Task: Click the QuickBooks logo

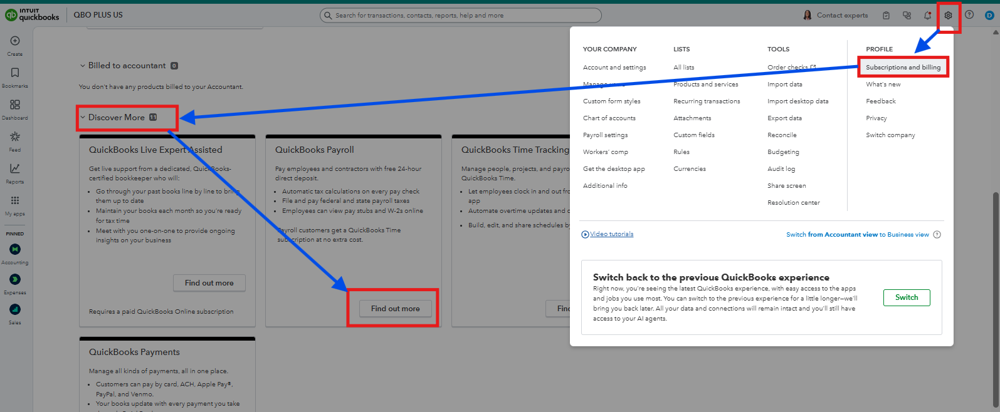Action: click(x=32, y=15)
